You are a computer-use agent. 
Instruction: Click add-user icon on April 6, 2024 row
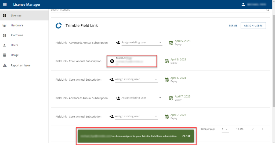tap(111, 80)
